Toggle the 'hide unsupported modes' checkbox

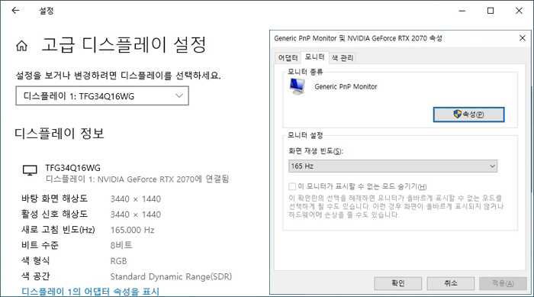coord(292,186)
